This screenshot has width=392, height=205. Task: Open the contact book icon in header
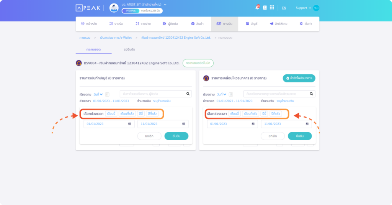tap(265, 8)
